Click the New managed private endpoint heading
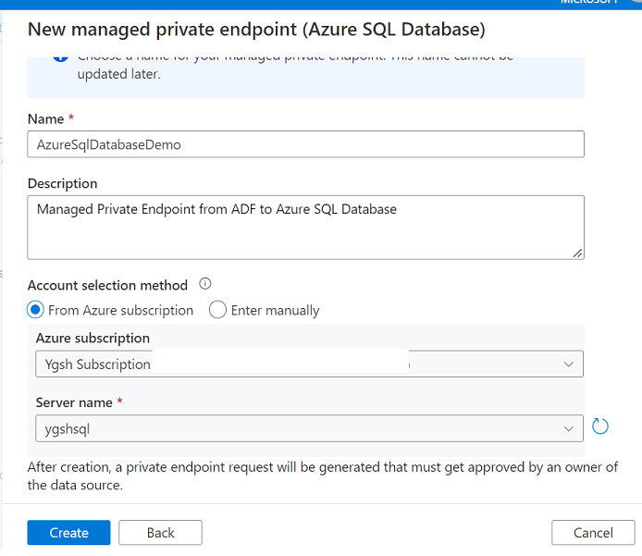This screenshot has height=556, width=642. pos(256,29)
